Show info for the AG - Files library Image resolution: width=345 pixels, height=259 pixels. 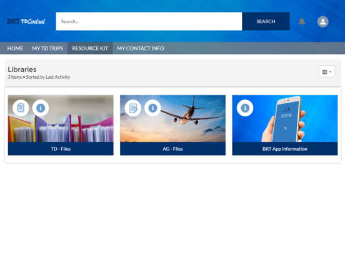152,108
